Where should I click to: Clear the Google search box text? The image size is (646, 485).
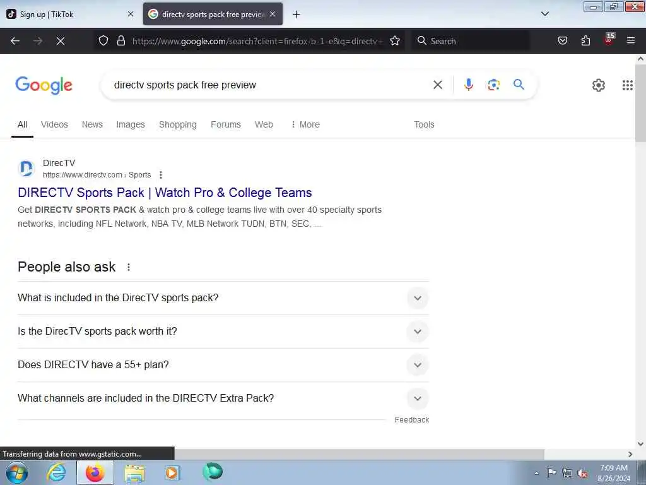(x=438, y=85)
